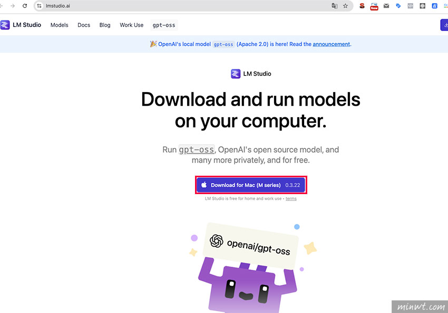Open the dark square grid extension icon
Viewport: 448px width, 313px height.
(x=422, y=6)
